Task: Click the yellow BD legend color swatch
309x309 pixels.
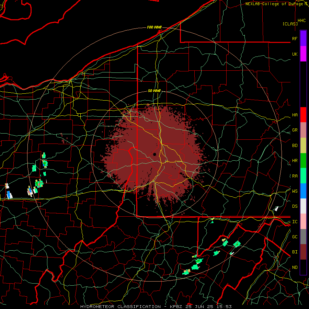Action: click(303, 145)
